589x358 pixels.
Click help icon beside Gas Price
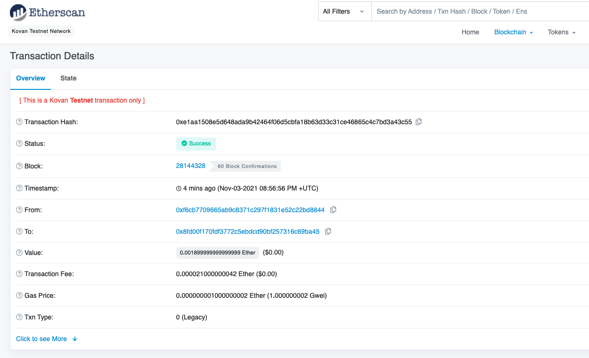point(19,295)
